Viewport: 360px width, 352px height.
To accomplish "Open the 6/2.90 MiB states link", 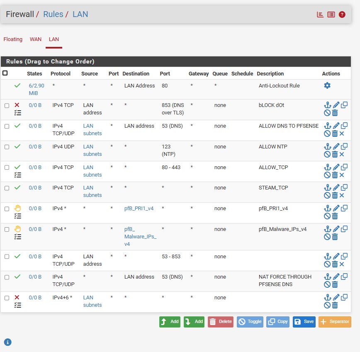I will pos(36,89).
